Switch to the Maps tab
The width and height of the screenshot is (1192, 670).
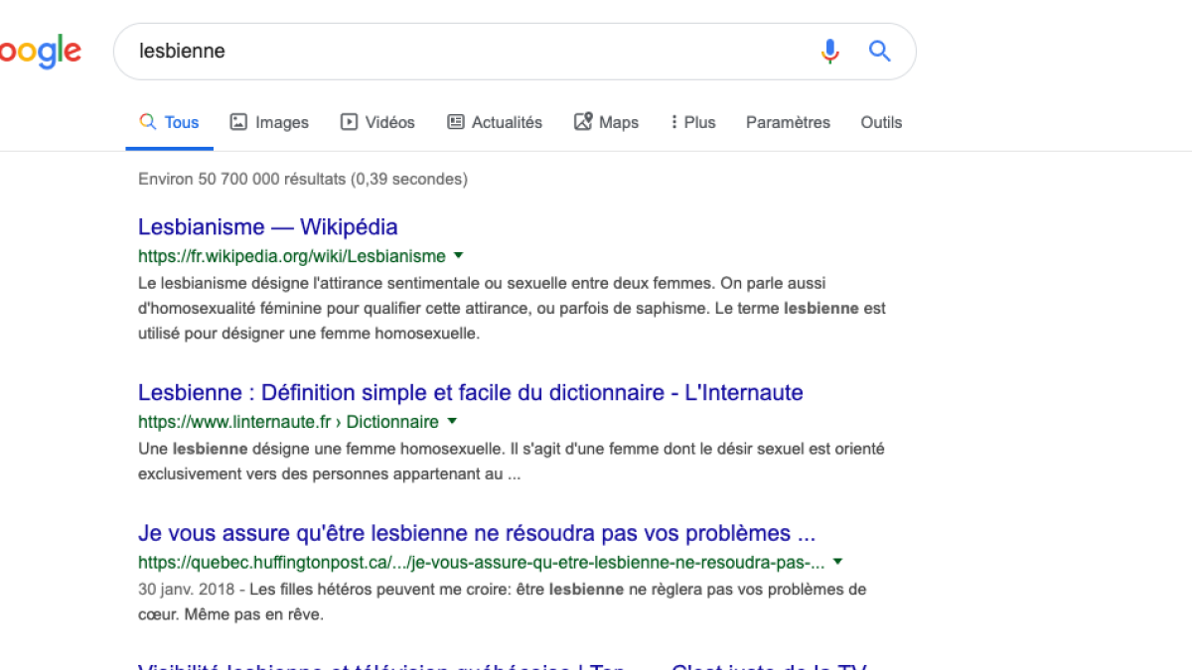coord(607,123)
